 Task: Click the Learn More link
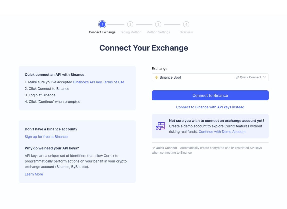(x=34, y=174)
